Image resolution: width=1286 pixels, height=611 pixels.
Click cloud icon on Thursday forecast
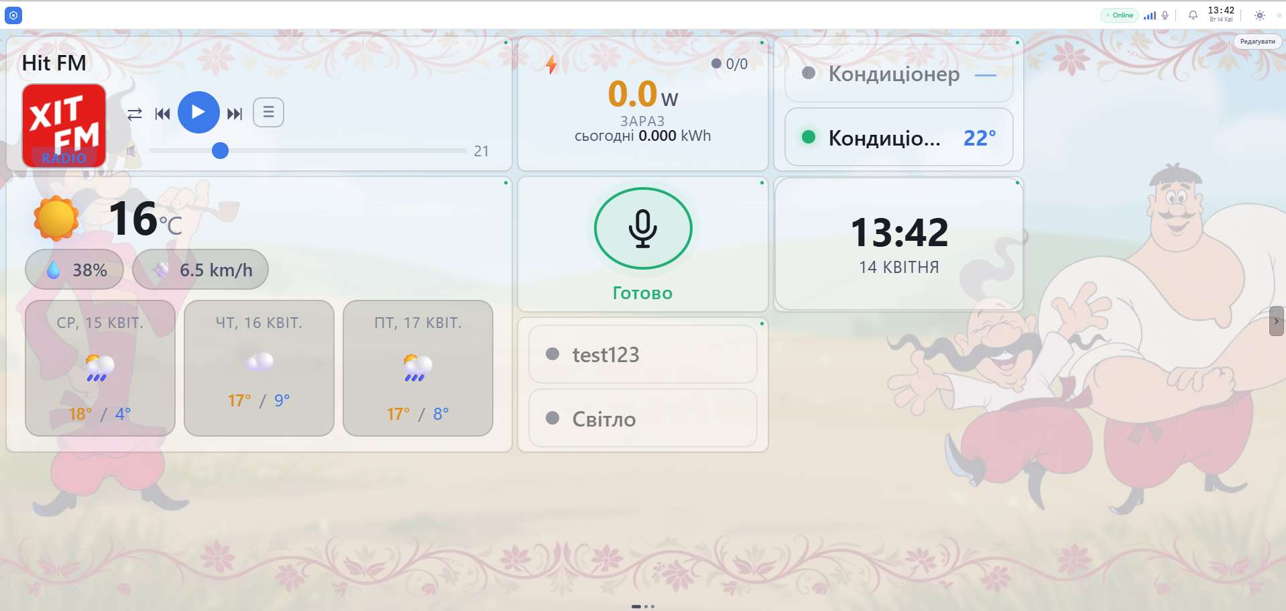(259, 362)
